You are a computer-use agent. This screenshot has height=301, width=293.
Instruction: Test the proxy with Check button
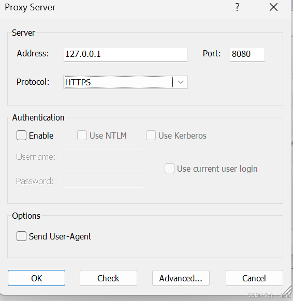tap(108, 278)
